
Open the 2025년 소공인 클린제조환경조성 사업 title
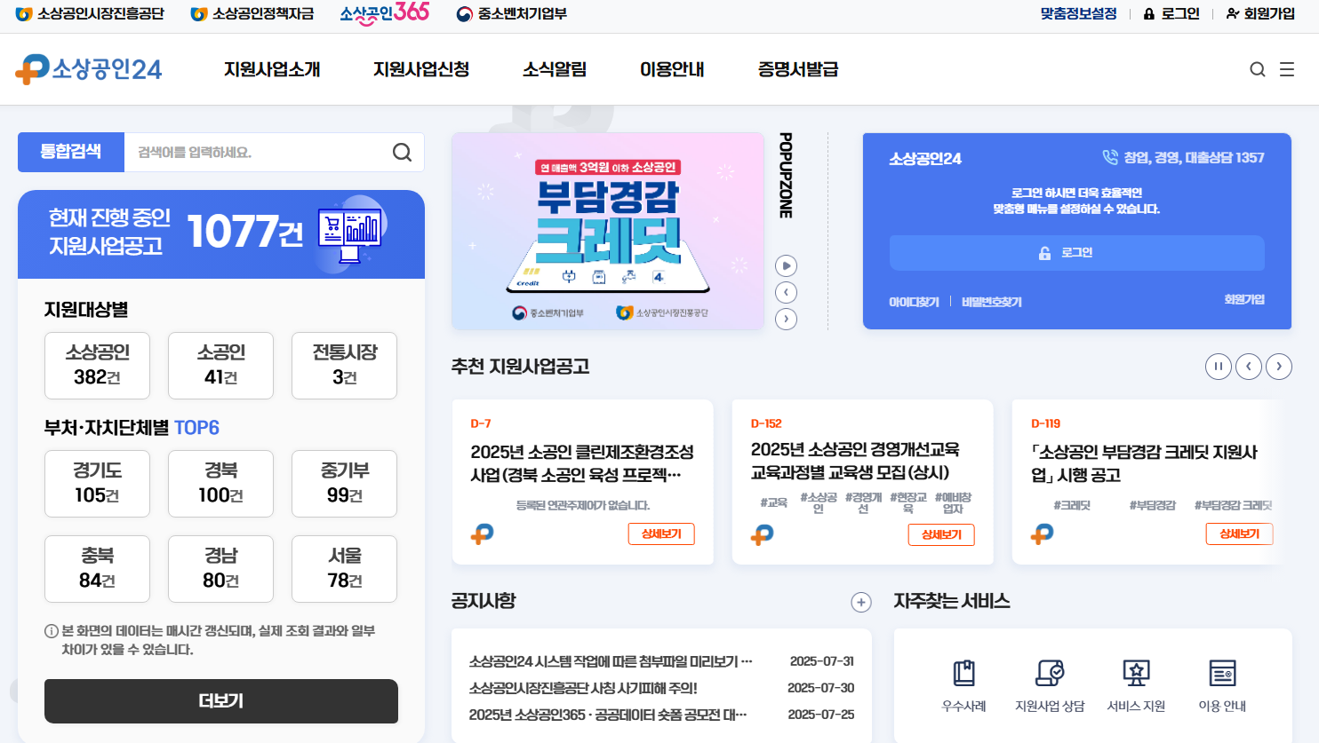click(x=582, y=463)
